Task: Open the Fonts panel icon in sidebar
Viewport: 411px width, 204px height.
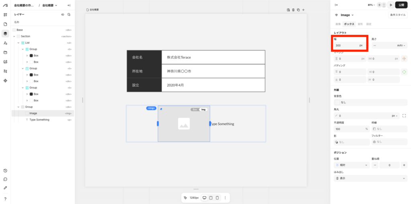Action: tap(5, 43)
